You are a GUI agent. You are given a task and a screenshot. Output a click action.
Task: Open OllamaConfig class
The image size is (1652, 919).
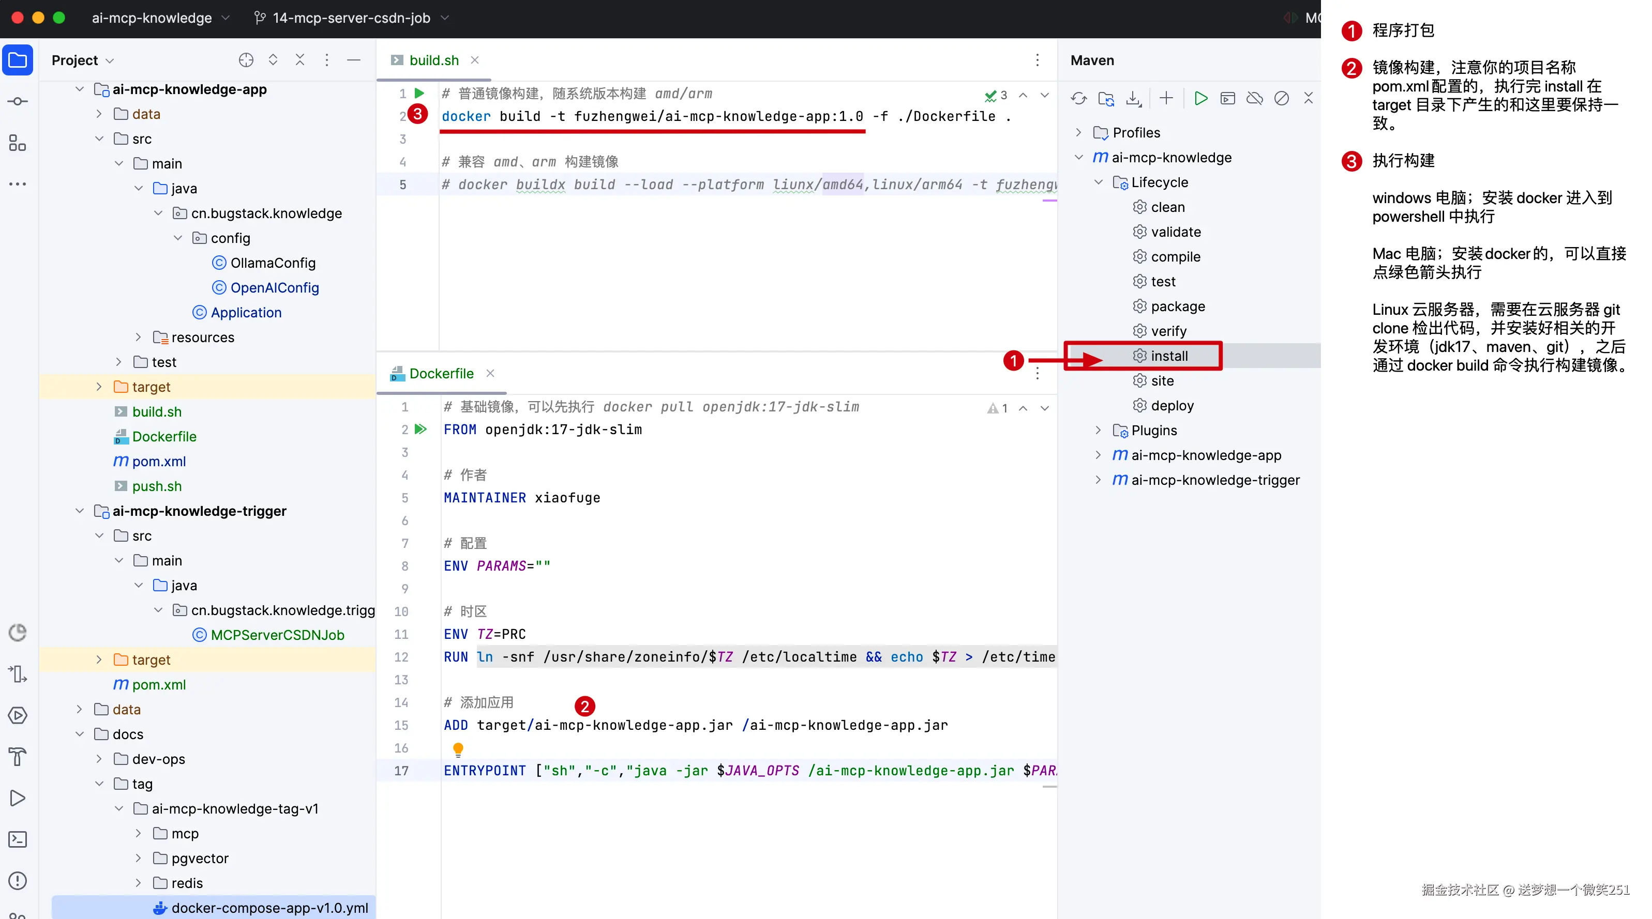[264, 263]
